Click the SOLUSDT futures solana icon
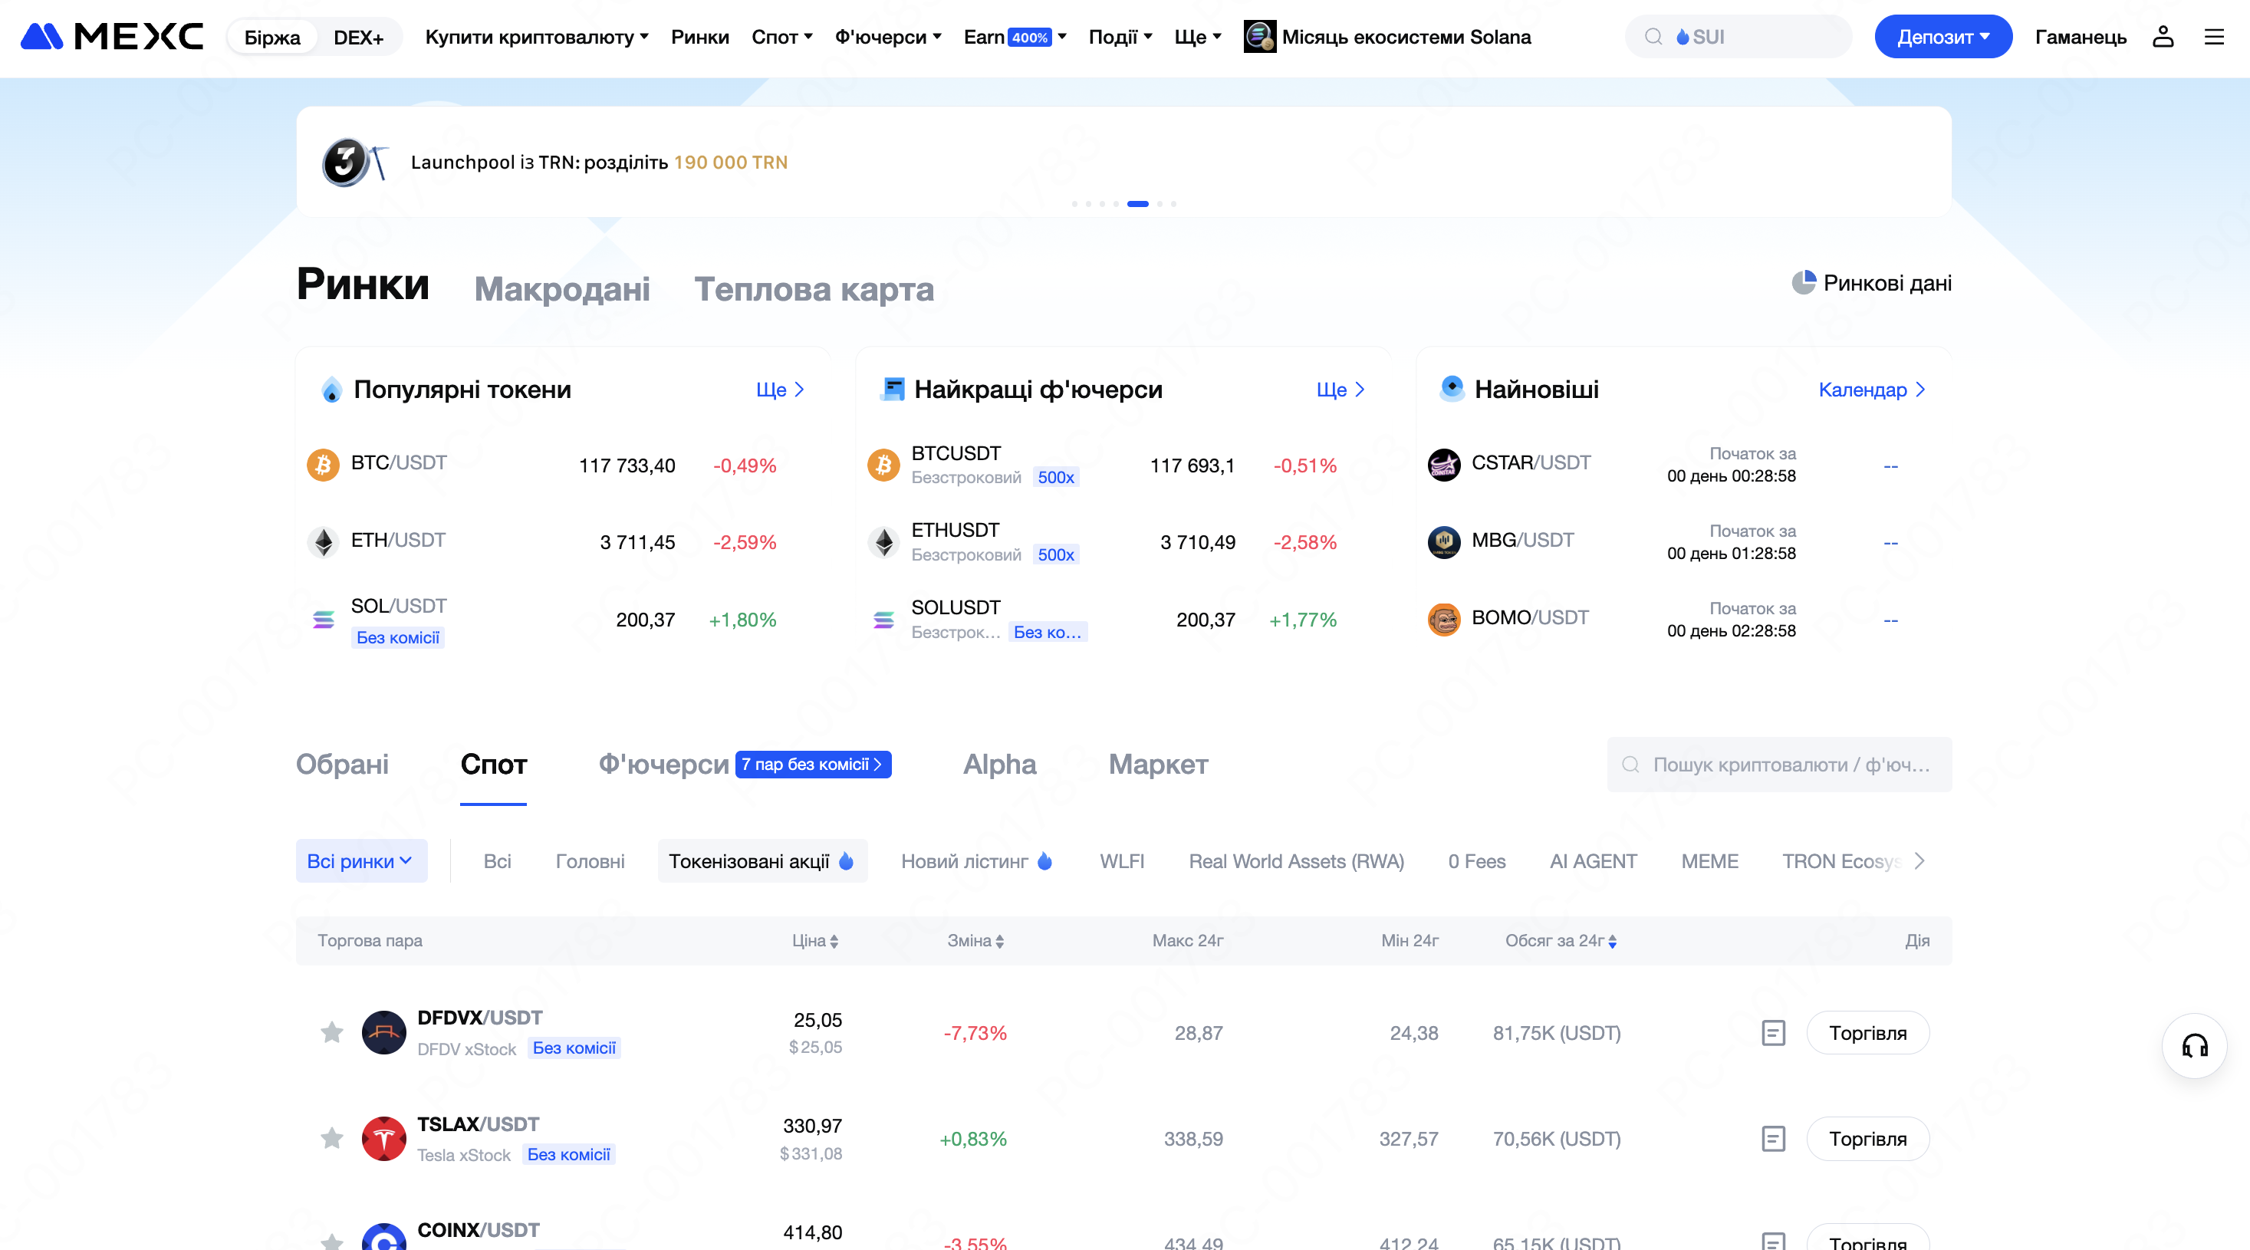This screenshot has height=1250, width=2250. pos(883,620)
